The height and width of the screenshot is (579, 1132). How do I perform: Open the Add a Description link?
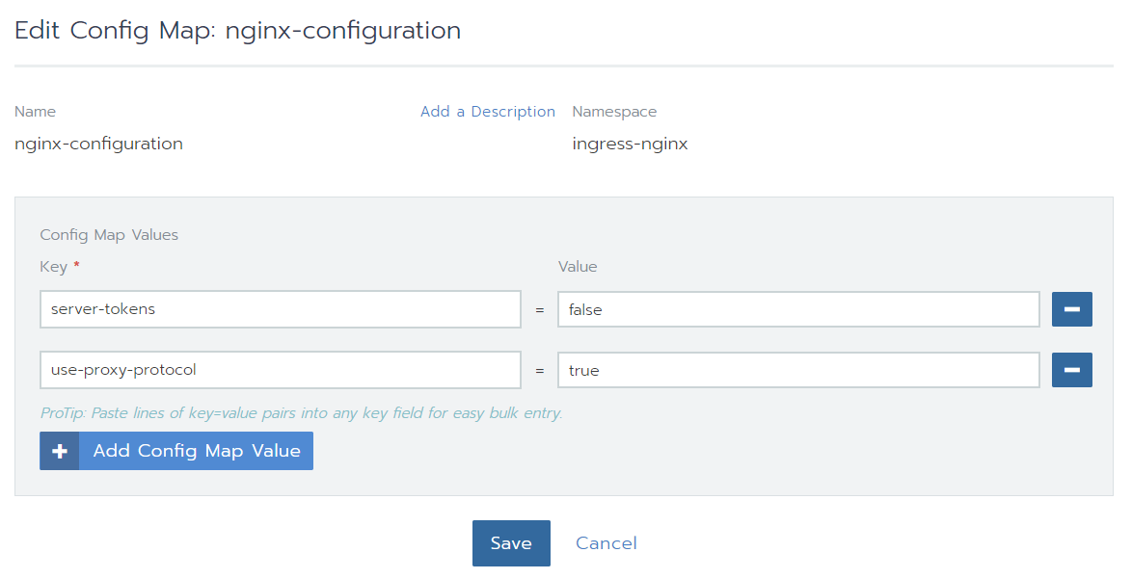point(488,112)
